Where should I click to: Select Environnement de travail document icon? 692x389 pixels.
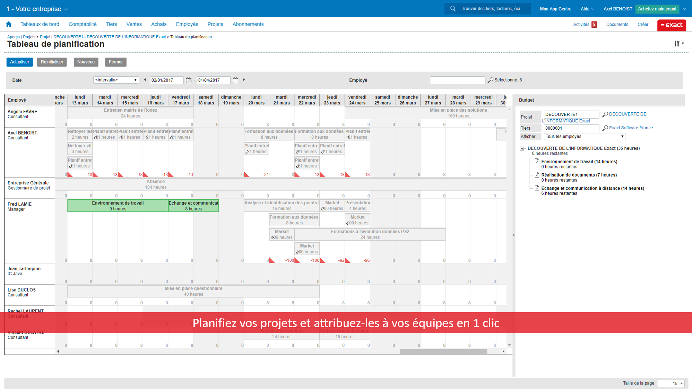(x=537, y=161)
